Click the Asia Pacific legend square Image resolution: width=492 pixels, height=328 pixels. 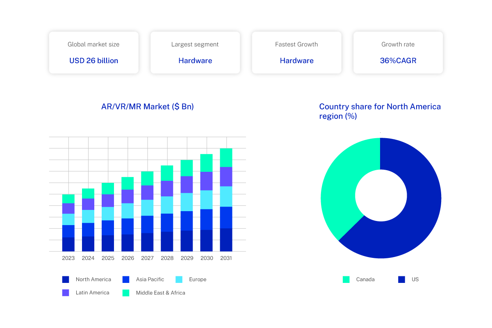127,279
